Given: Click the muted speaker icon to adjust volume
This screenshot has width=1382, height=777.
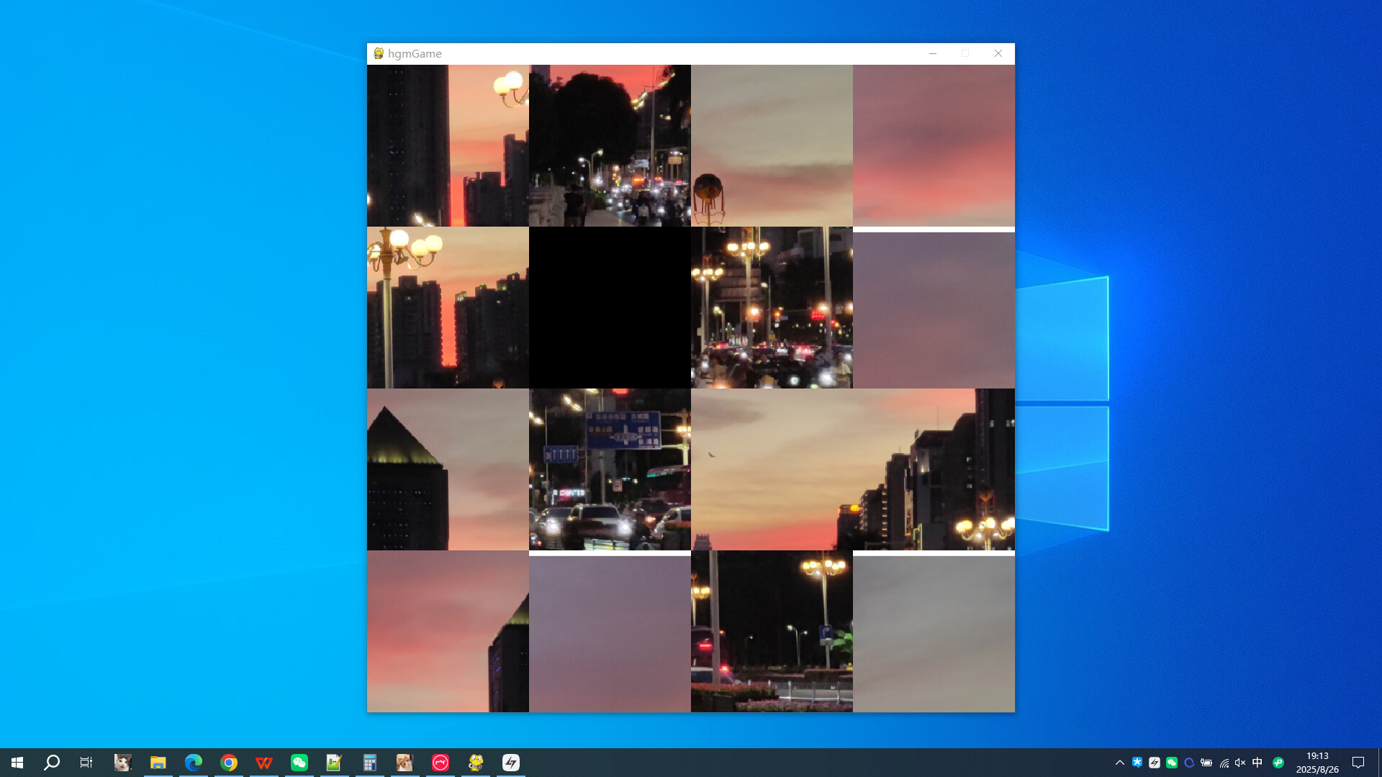Looking at the screenshot, I should pyautogui.click(x=1241, y=763).
